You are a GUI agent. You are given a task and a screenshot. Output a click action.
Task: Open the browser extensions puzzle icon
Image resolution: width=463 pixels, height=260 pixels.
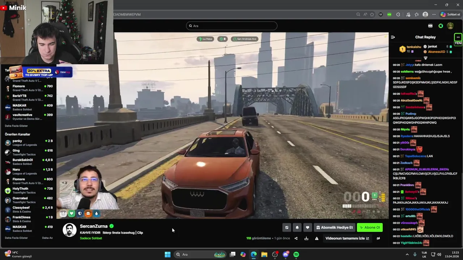[398, 14]
